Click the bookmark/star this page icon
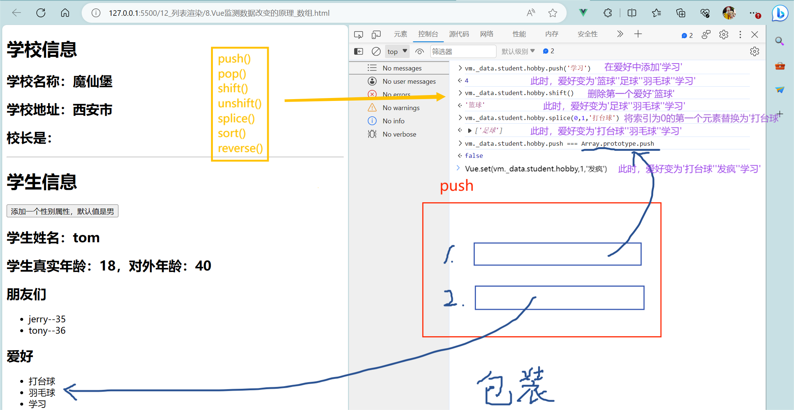The height and width of the screenshot is (410, 794). coord(552,13)
